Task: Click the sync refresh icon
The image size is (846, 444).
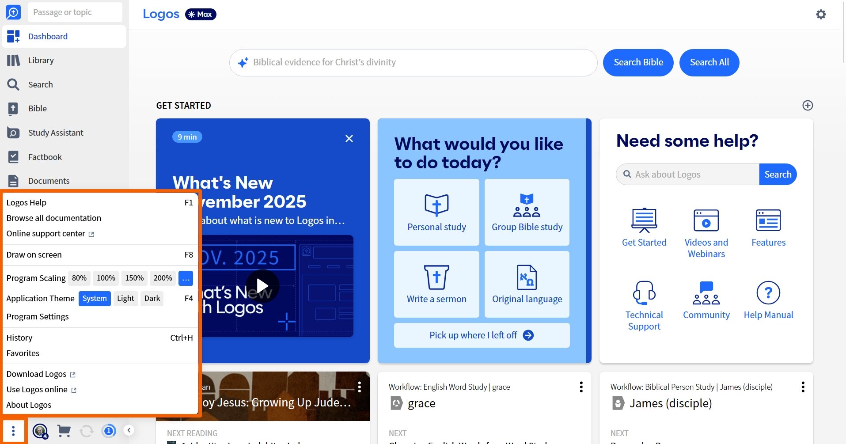Action: pos(87,431)
